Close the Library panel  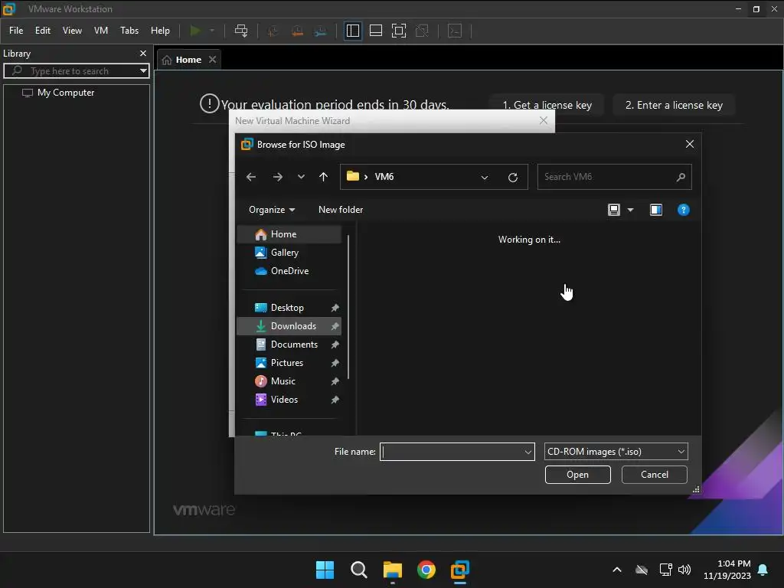[x=143, y=53]
